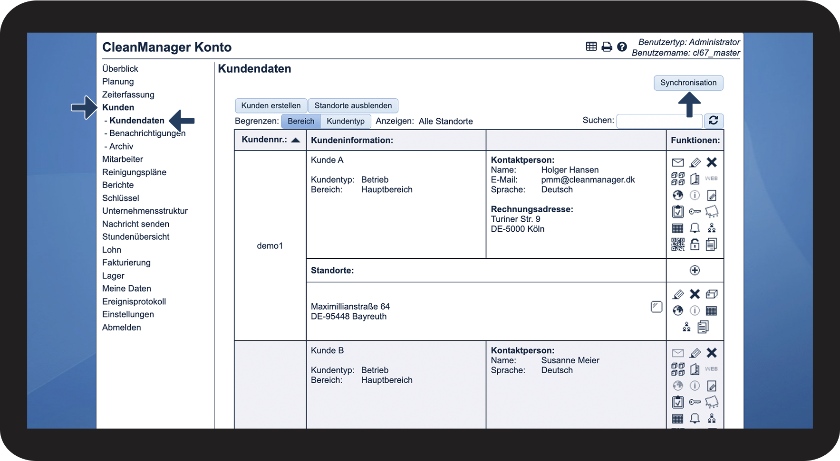Click the QR code icon for Kunde A
The image size is (840, 461).
(x=677, y=245)
